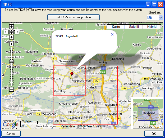
Task: Click zoom slider handle
Action: [x=11, y=61]
